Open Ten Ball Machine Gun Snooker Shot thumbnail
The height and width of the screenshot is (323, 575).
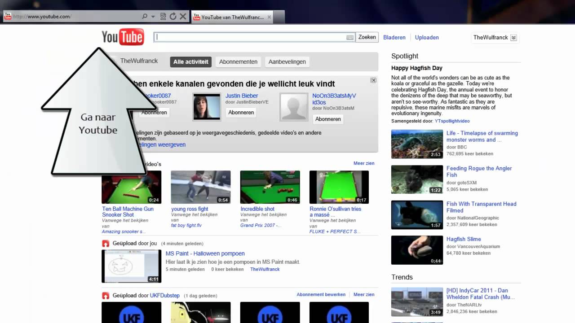click(131, 187)
